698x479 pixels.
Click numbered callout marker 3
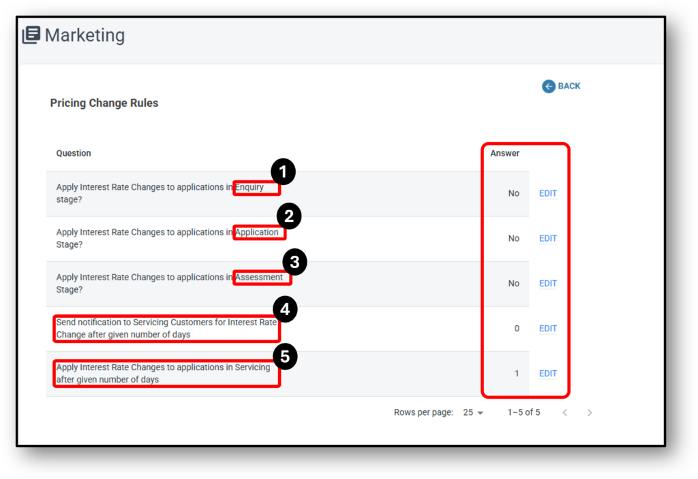[x=294, y=262]
